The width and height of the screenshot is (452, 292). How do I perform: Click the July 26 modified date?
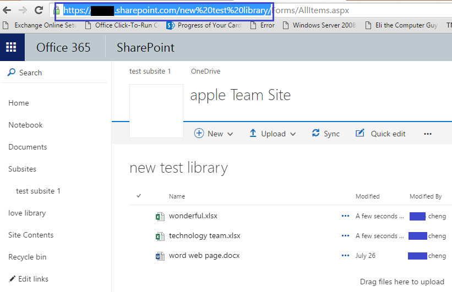[x=366, y=256]
